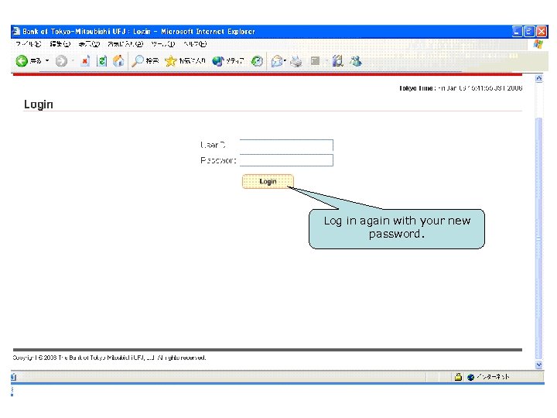Open the お気に入り(A) Favorites menu
Viewport: 557px width, 418px height.
click(125, 44)
